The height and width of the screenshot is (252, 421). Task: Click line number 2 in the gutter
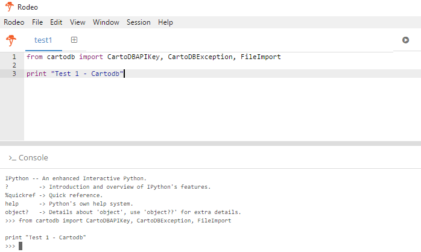(x=14, y=65)
